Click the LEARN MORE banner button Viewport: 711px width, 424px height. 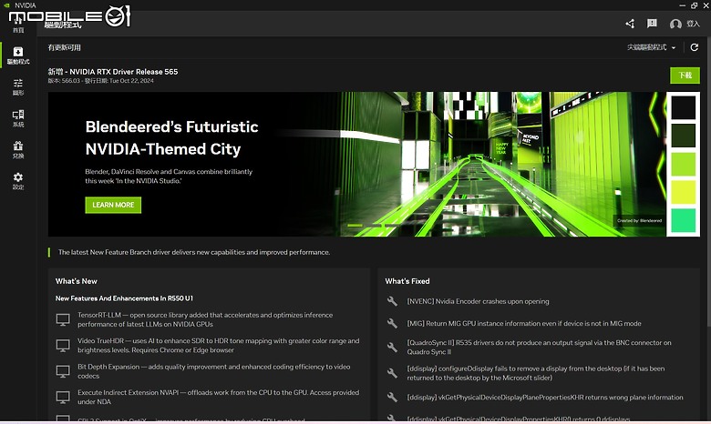pos(113,205)
